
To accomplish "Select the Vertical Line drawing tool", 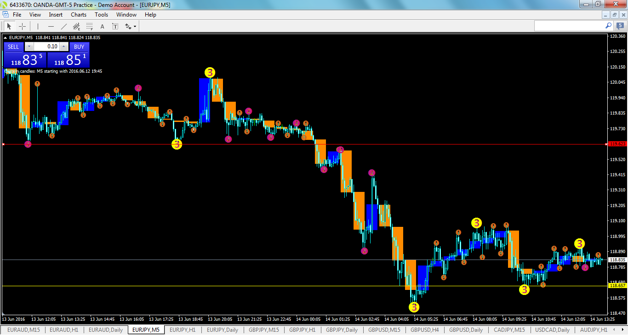I will tap(38, 26).
